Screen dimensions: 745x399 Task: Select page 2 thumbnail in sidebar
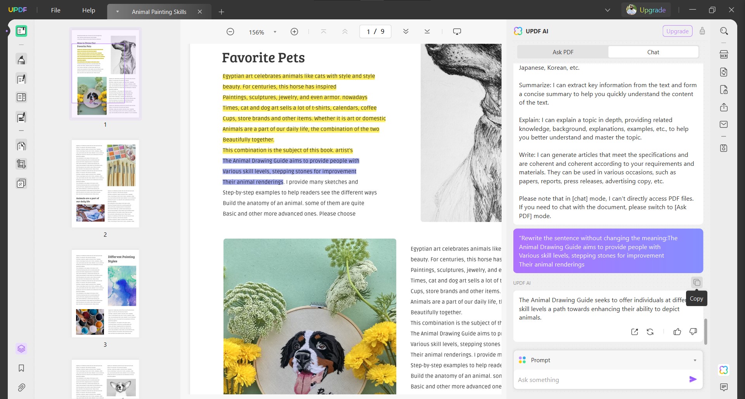click(105, 184)
